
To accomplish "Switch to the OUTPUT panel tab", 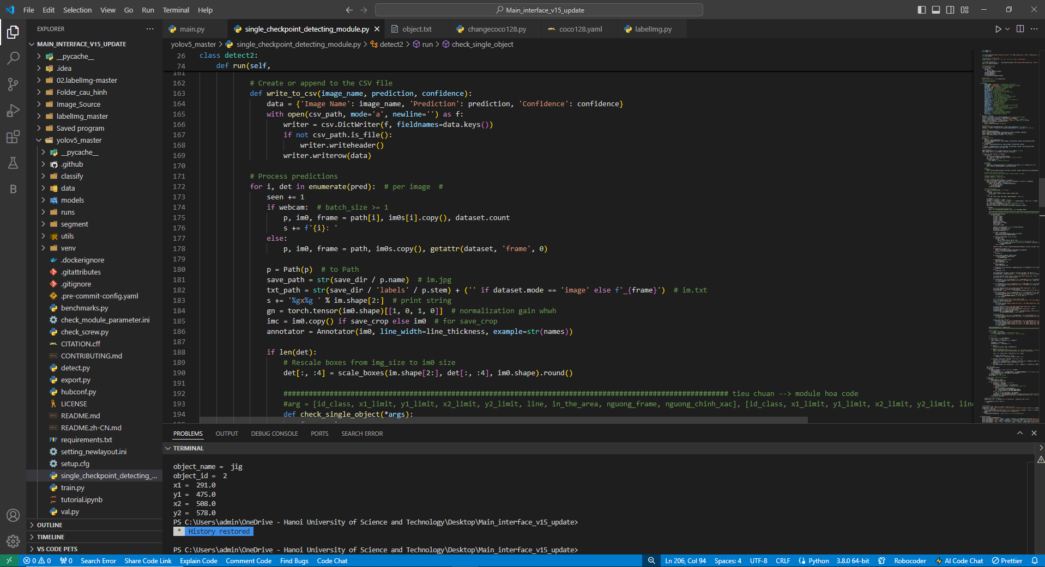I will [227, 434].
